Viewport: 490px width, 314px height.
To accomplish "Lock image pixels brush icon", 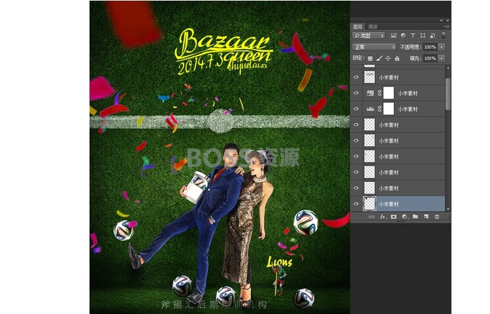I will (379, 58).
